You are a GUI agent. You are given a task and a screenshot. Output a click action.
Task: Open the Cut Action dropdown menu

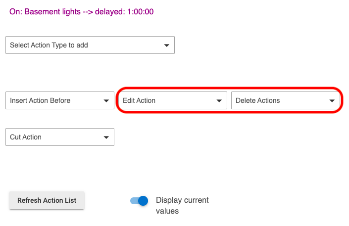point(59,137)
